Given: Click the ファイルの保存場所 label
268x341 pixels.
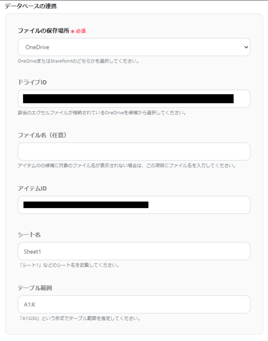Looking at the screenshot, I should click(43, 31).
